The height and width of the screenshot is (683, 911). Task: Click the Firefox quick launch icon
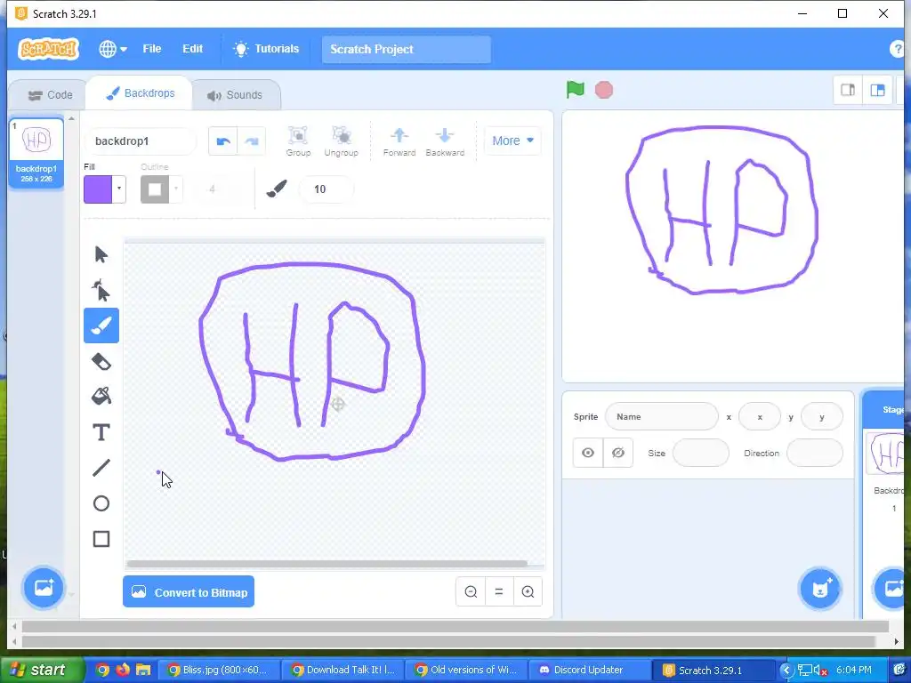pos(123,670)
